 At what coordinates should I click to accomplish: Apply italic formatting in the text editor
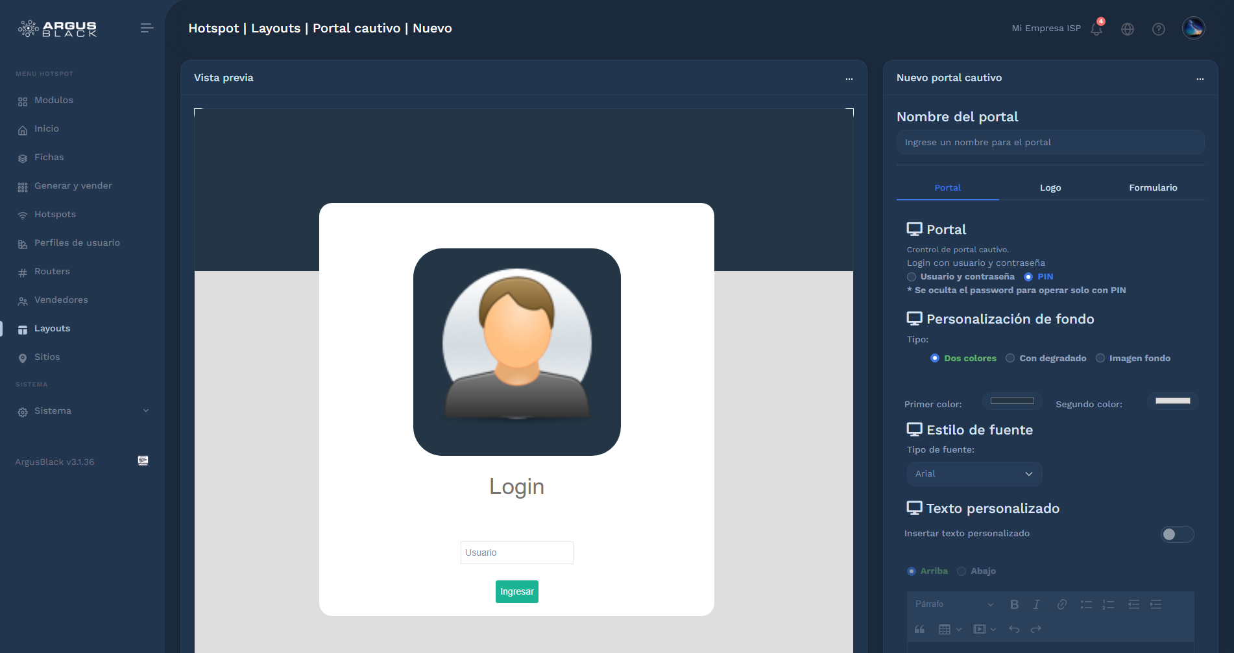pyautogui.click(x=1036, y=604)
